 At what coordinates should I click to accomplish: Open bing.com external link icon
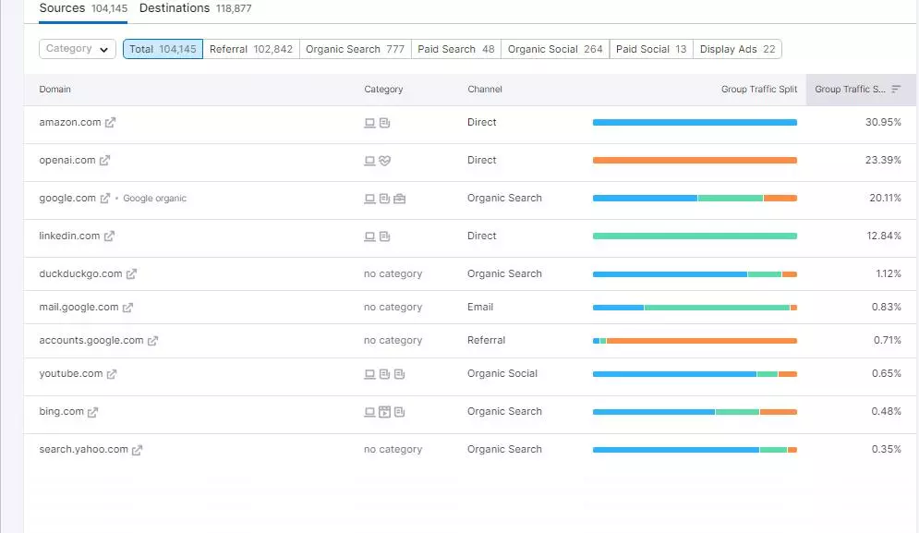pos(92,412)
